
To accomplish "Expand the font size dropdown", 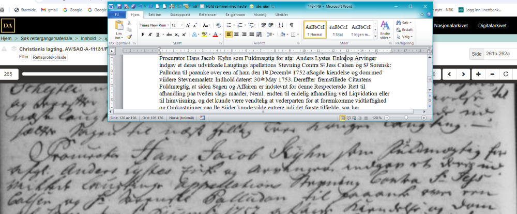I will click(181, 25).
